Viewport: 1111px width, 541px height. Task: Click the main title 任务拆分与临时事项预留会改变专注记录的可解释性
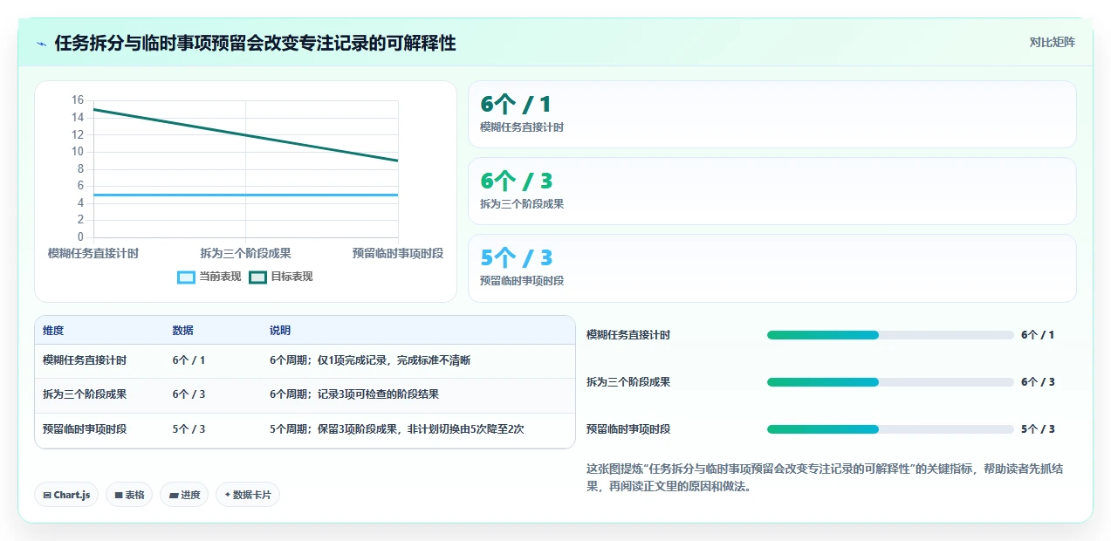255,43
